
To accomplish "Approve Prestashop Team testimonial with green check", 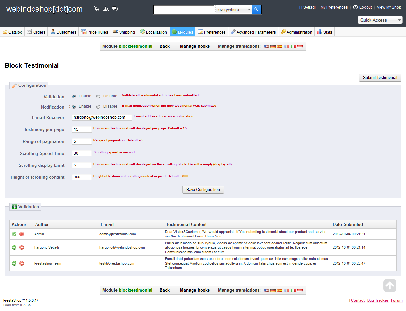I will click(14, 263).
